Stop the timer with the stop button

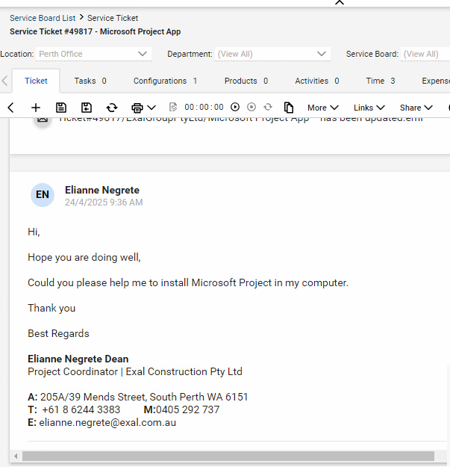(251, 107)
